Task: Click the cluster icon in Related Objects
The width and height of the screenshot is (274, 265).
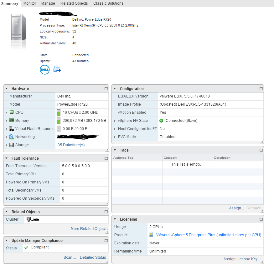Action: (28, 219)
